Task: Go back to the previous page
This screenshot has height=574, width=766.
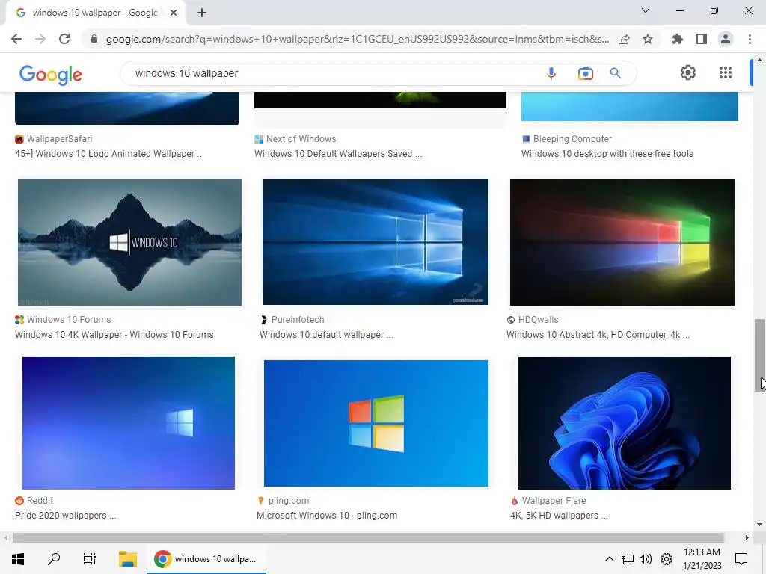Action: coord(16,39)
